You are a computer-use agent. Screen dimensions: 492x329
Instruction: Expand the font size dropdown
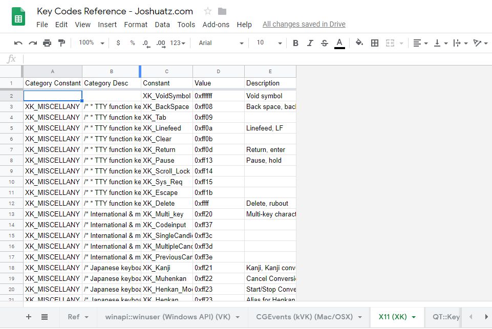click(269, 43)
